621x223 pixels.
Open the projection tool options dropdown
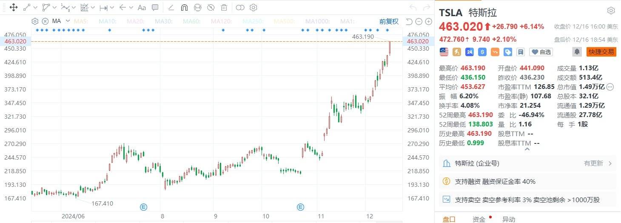[x=93, y=8]
